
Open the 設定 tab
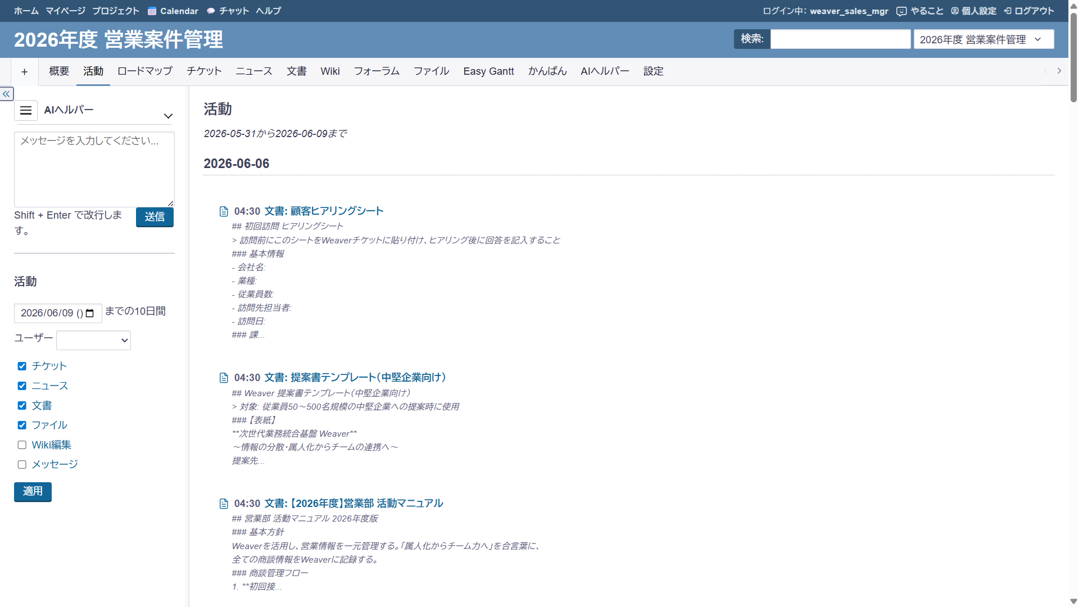pos(654,71)
